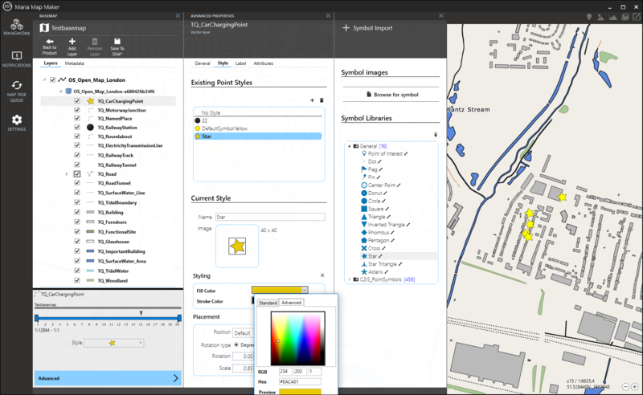Select the Star Triangle symbol
The width and height of the screenshot is (643, 395).
tap(382, 264)
